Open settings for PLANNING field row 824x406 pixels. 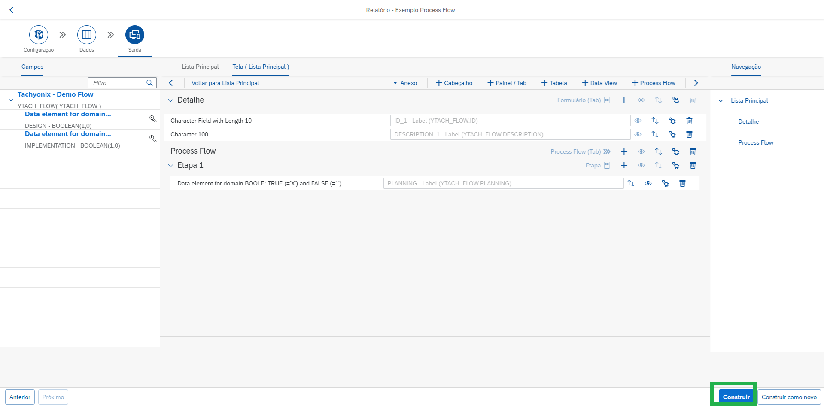[x=665, y=183]
